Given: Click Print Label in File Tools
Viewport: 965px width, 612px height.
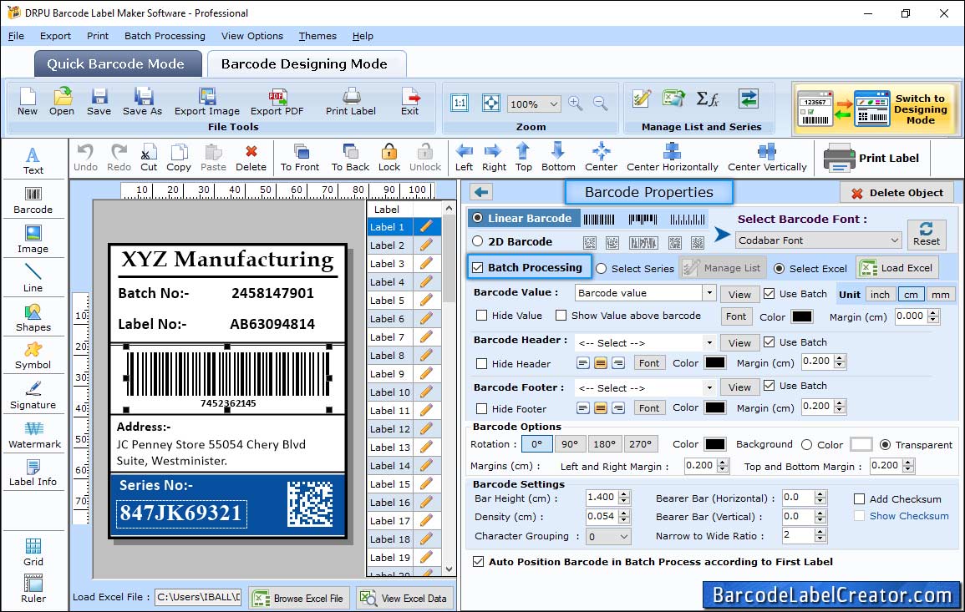Looking at the screenshot, I should point(351,102).
